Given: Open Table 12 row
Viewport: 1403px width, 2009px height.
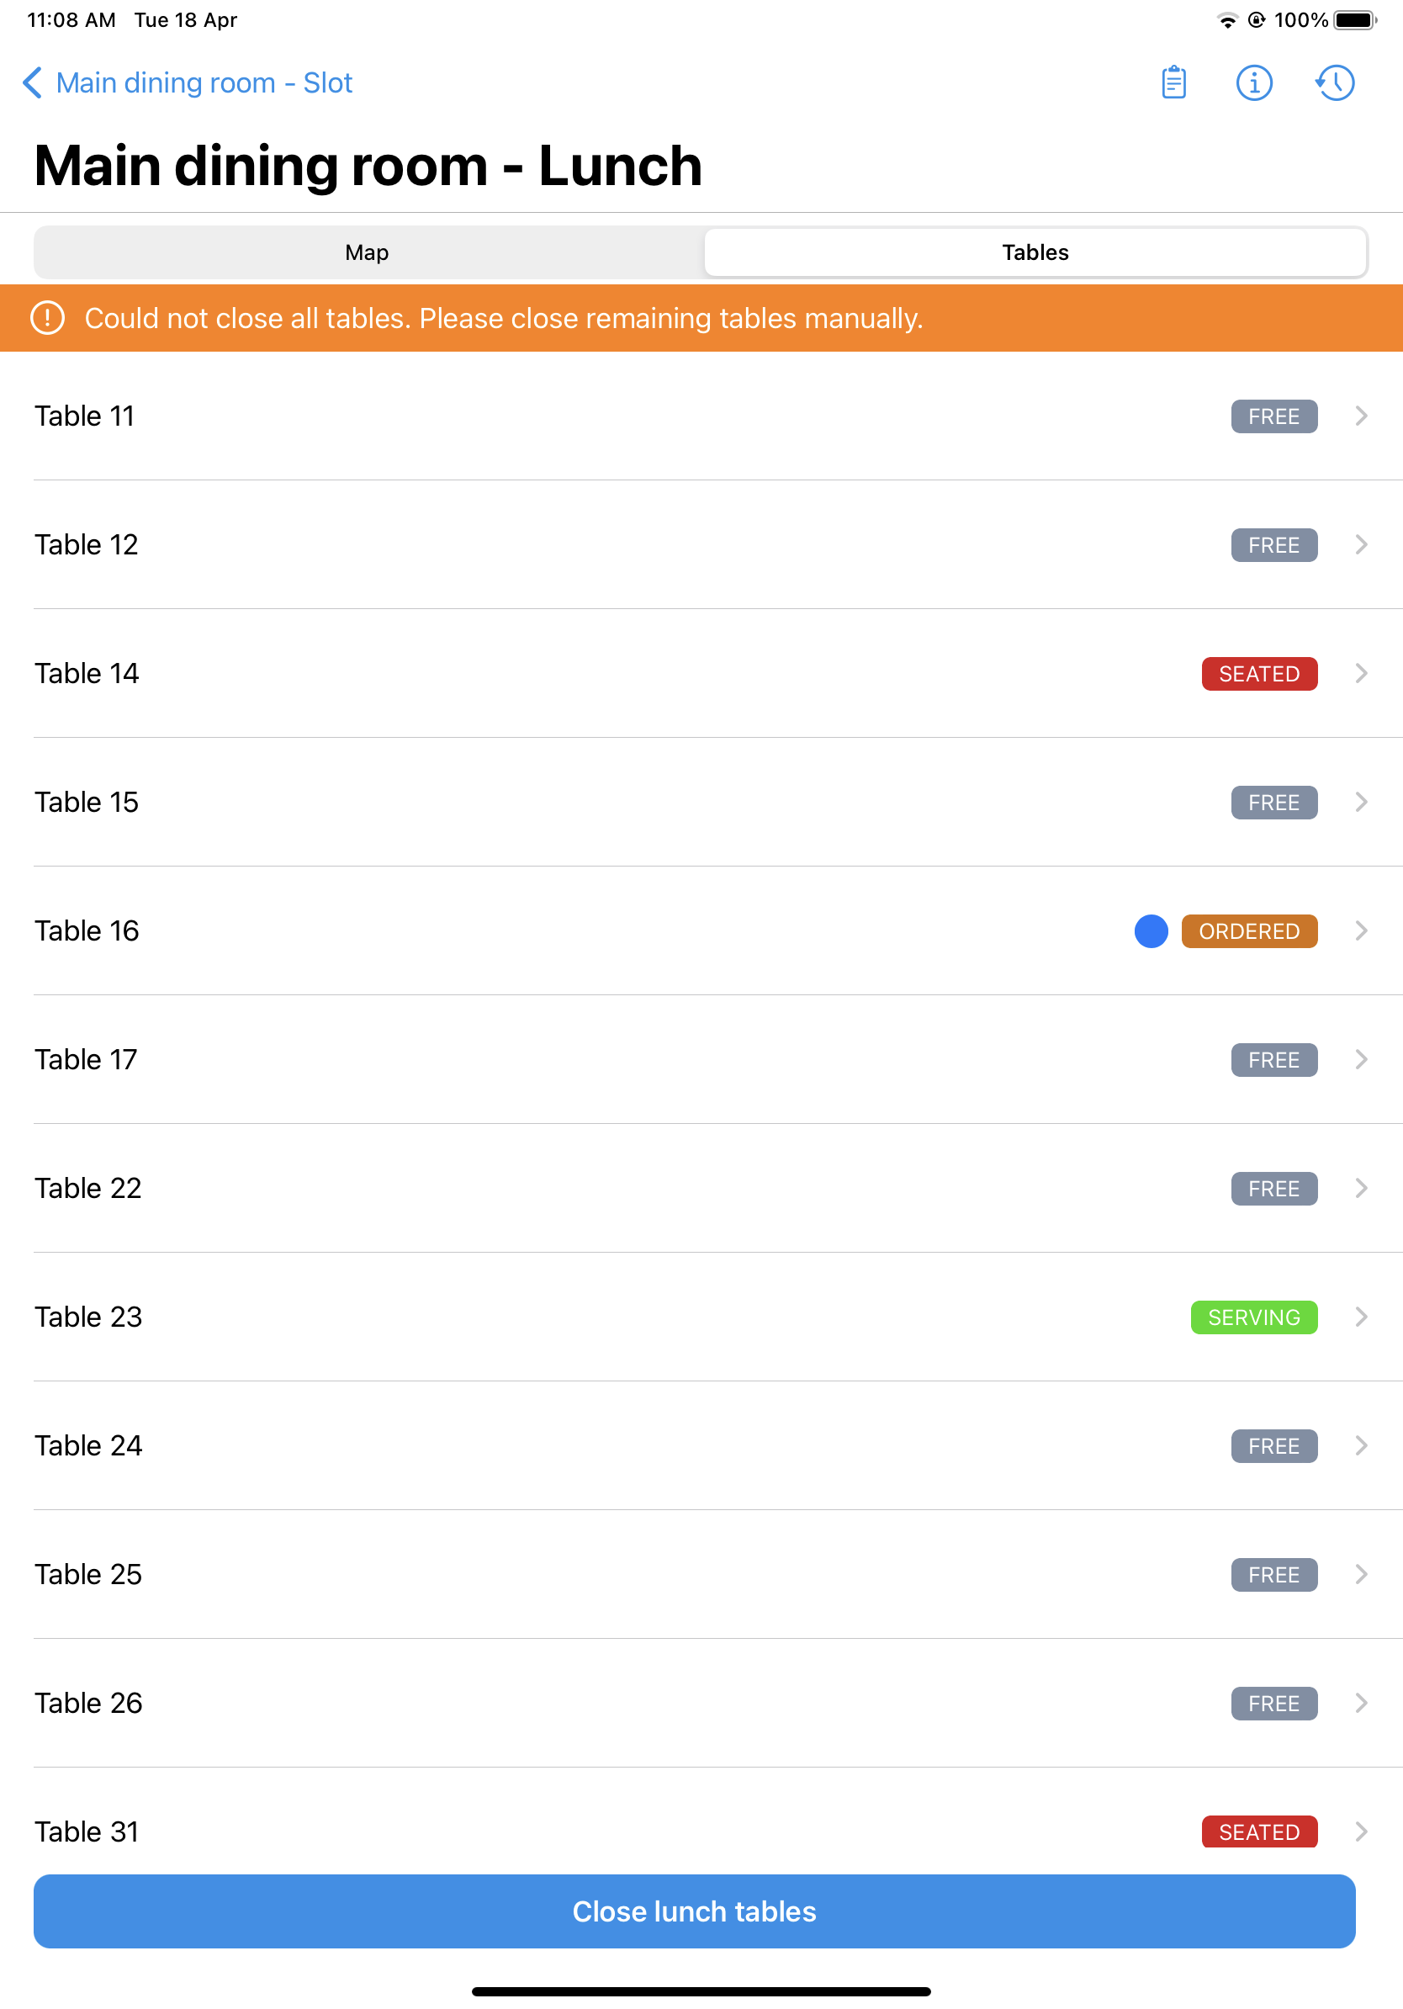Looking at the screenshot, I should click(701, 544).
